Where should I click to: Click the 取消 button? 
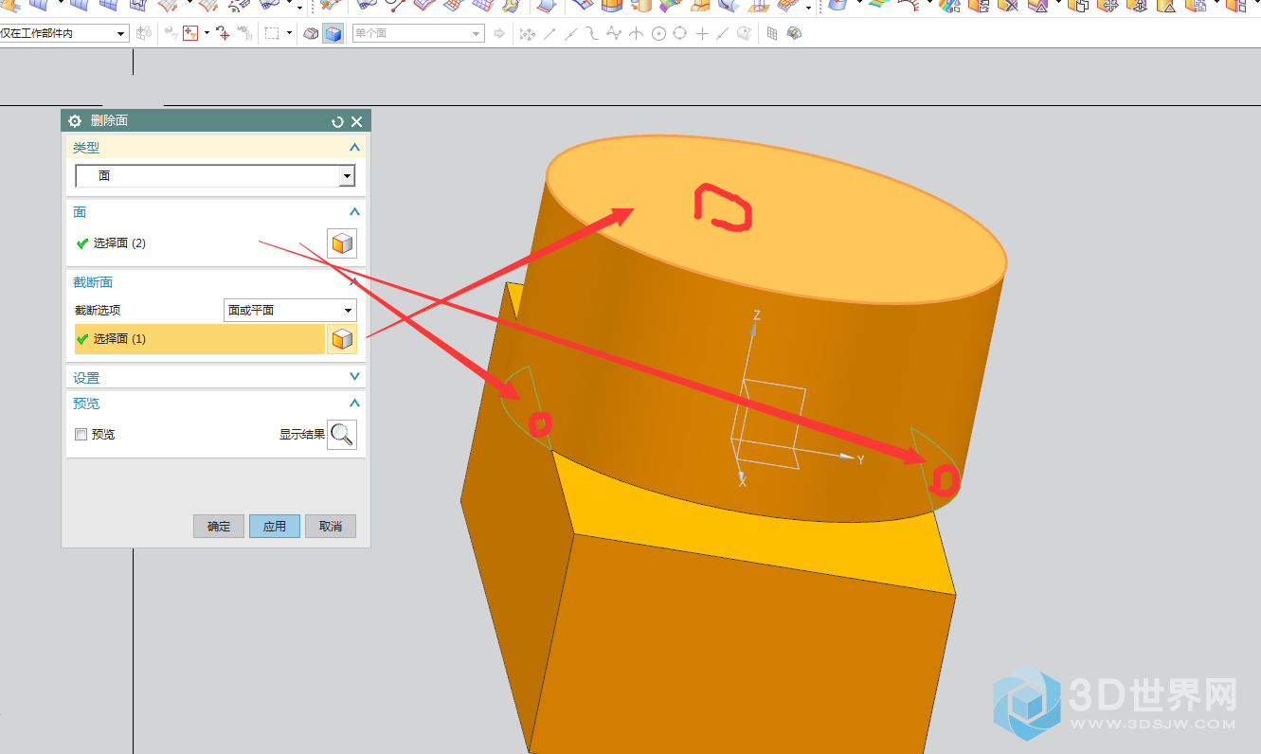pos(331,526)
